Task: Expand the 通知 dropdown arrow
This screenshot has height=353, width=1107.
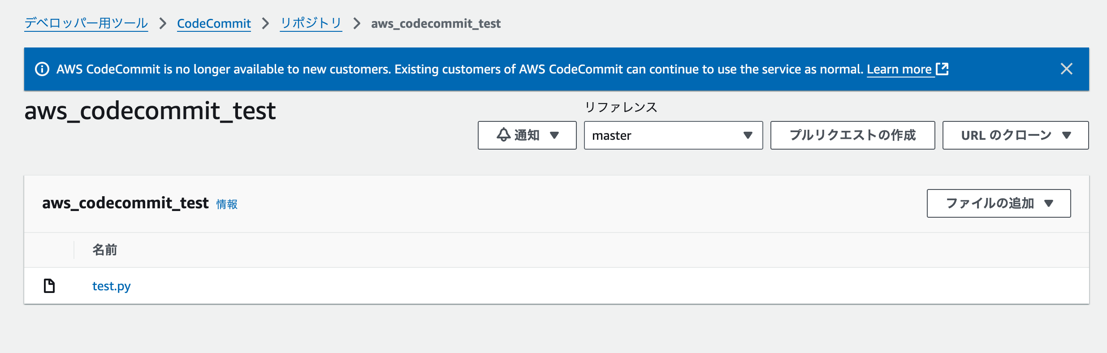Action: (554, 135)
